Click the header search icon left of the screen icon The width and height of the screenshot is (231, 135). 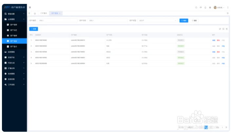[x=196, y=7]
